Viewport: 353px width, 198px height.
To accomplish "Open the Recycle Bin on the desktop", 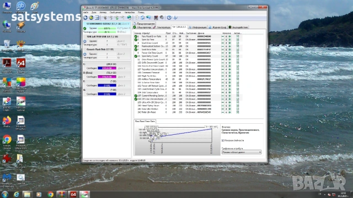I will tap(7, 46).
